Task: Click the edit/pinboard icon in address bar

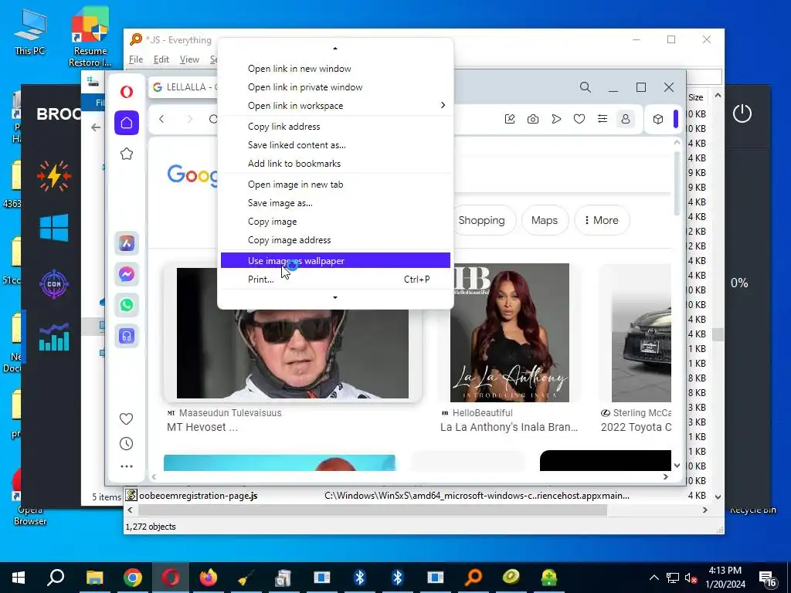Action: coord(510,119)
